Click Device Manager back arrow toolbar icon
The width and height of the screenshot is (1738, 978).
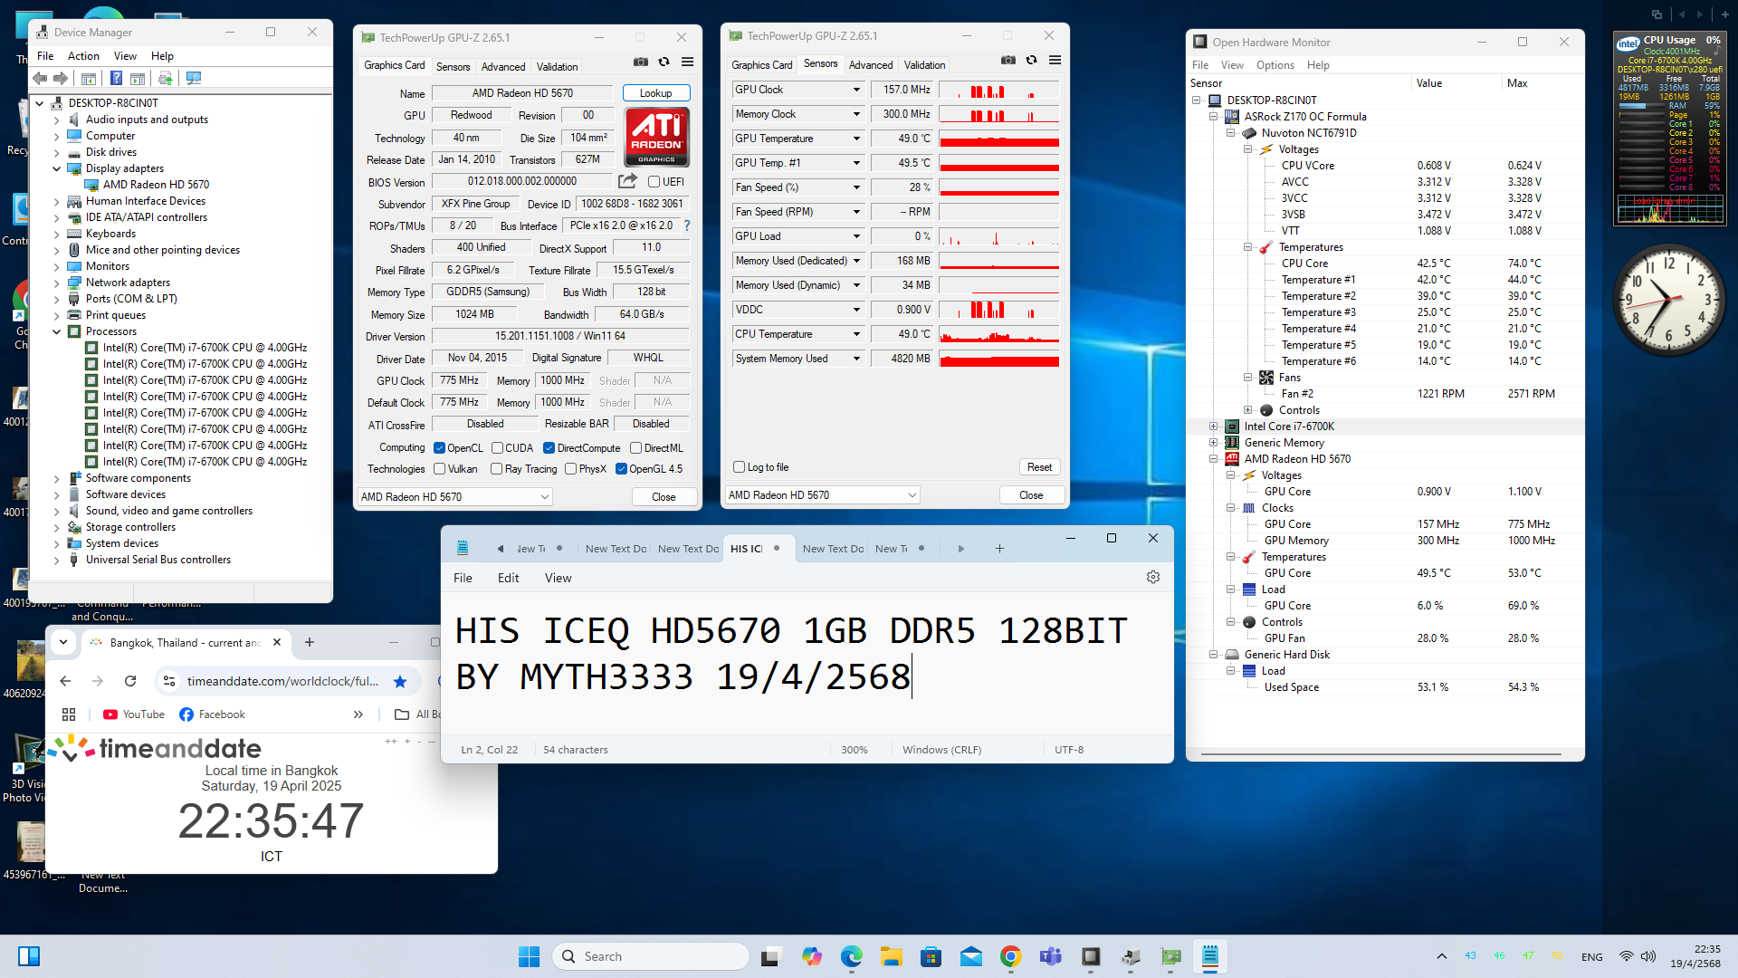click(40, 79)
